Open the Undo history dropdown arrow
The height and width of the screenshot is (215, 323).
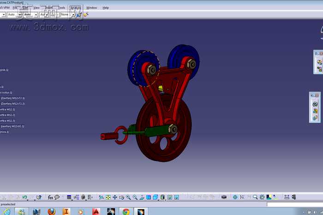point(27,200)
